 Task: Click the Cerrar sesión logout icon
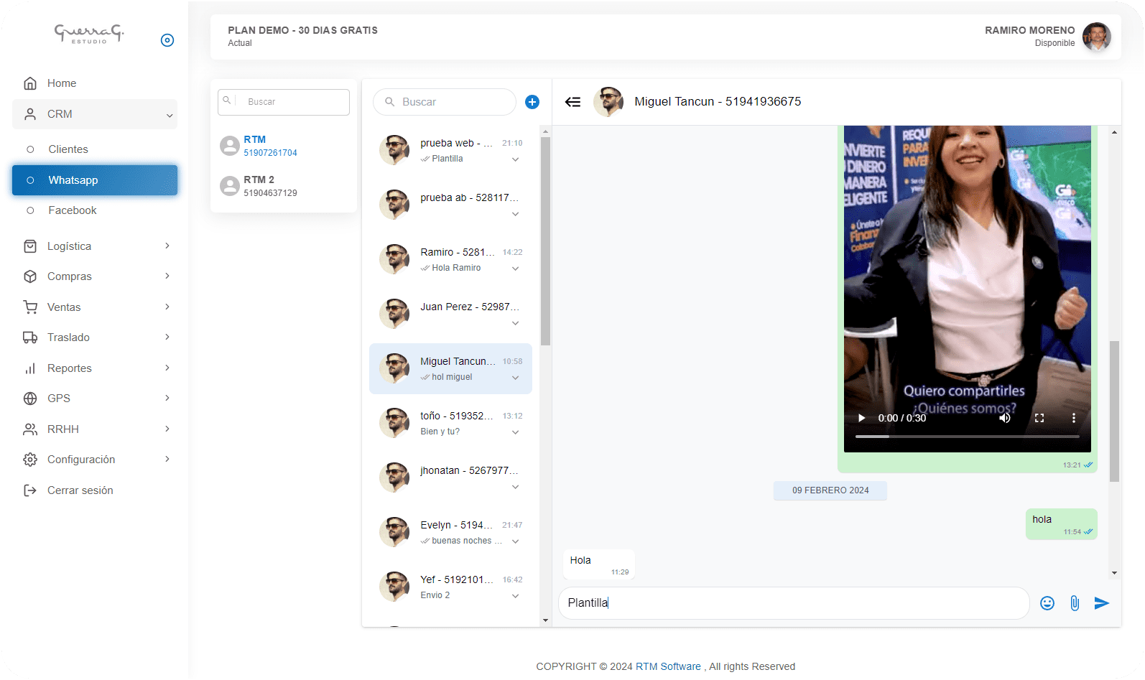click(x=30, y=490)
